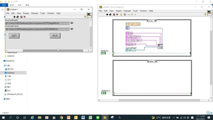This screenshot has height=120, width=213.
Task: Go to previous case on False structure
Action: [x=148, y=61]
